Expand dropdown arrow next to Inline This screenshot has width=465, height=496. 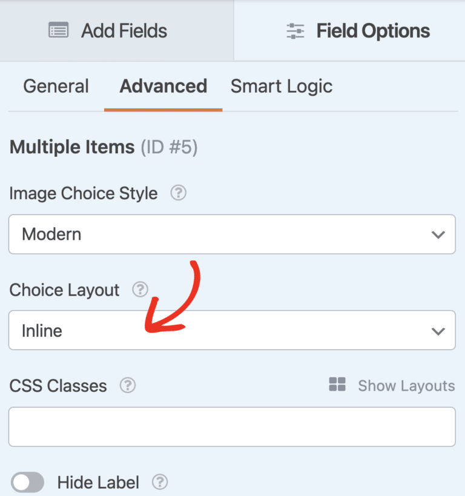[438, 331]
